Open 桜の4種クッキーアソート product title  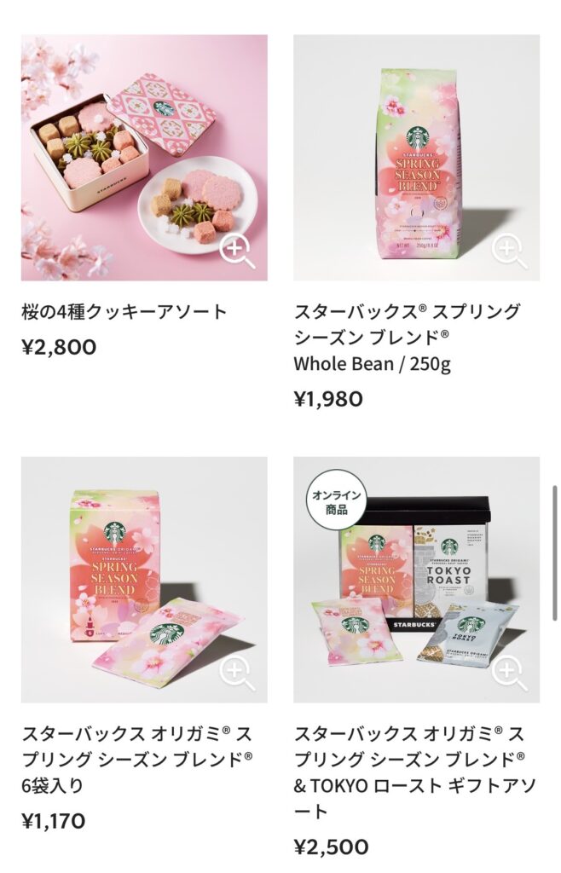click(x=124, y=312)
